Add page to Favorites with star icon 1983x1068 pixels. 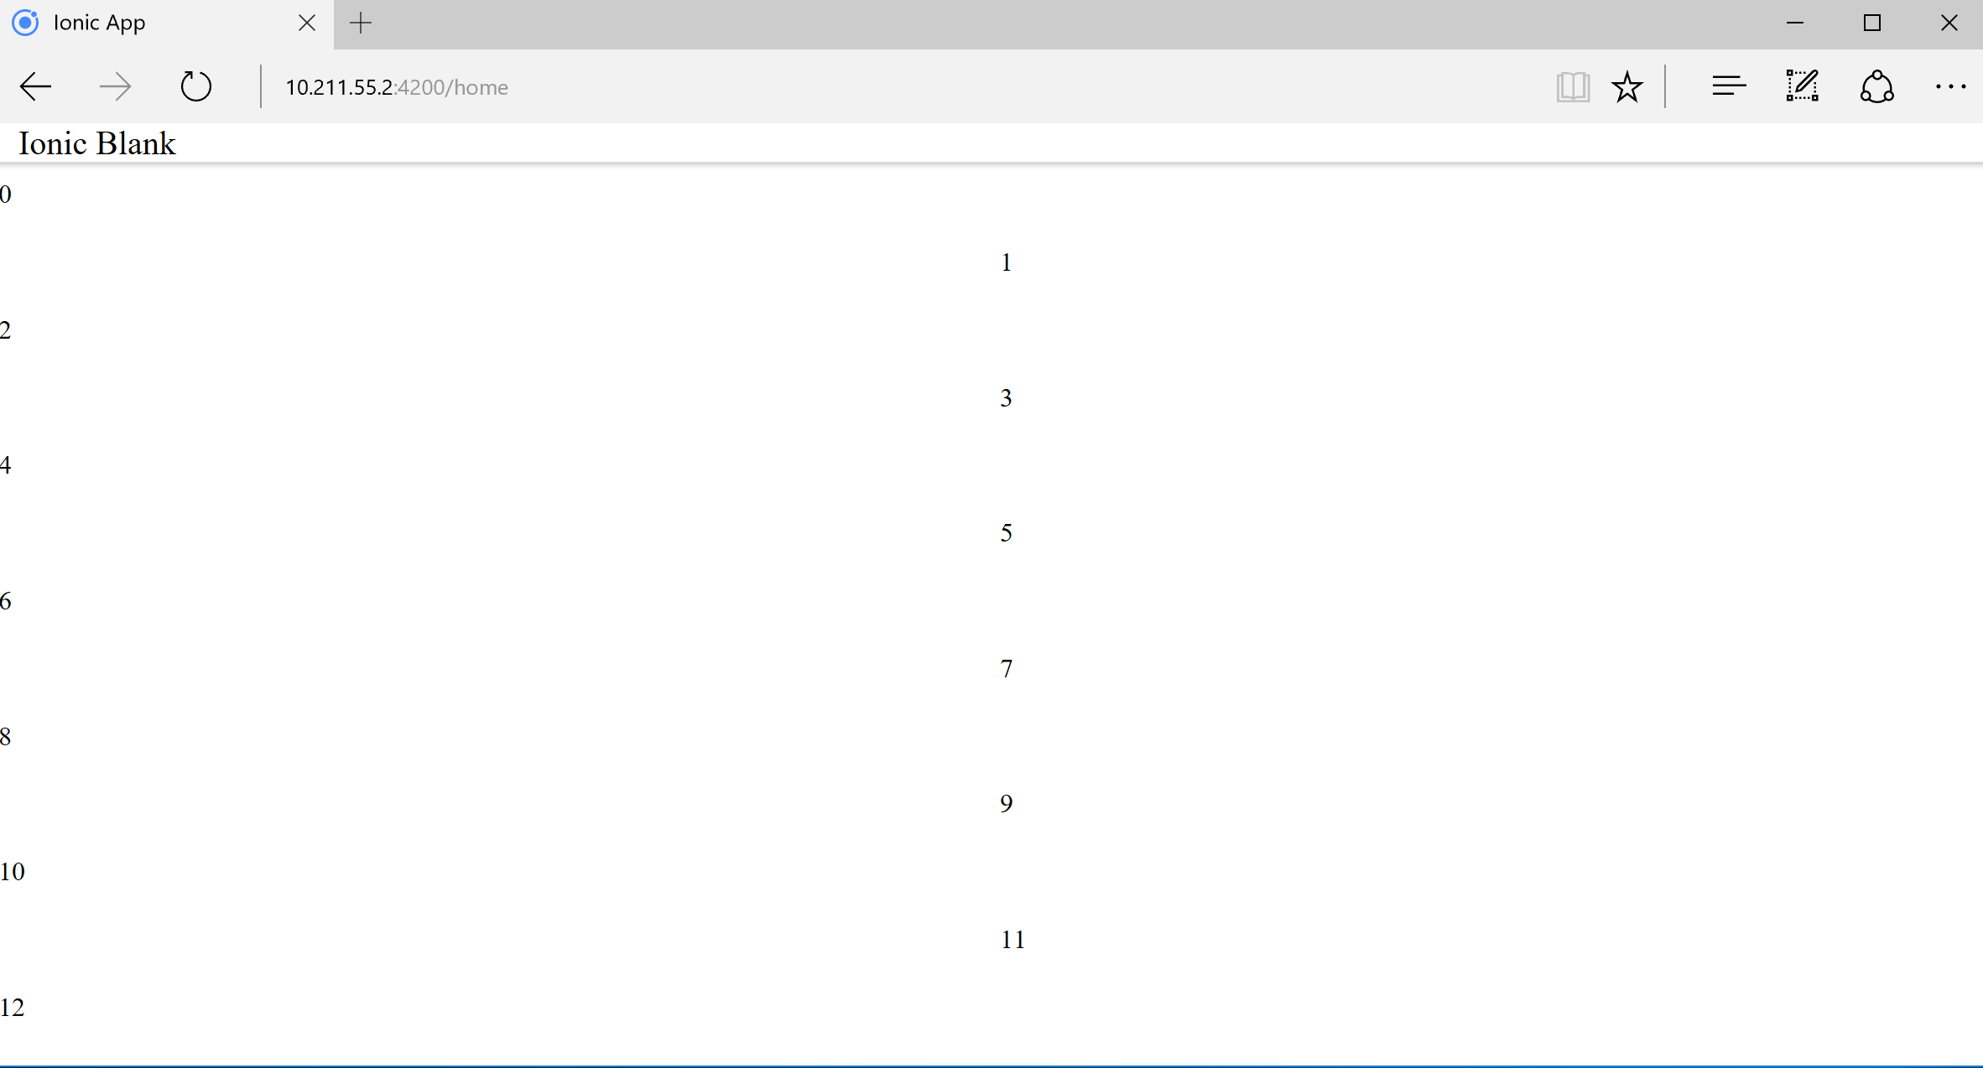tap(1627, 86)
